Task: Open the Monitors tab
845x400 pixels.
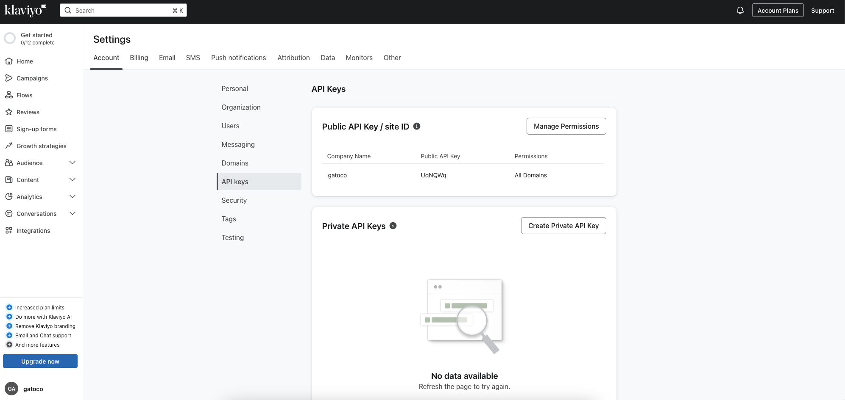Action: pos(359,58)
